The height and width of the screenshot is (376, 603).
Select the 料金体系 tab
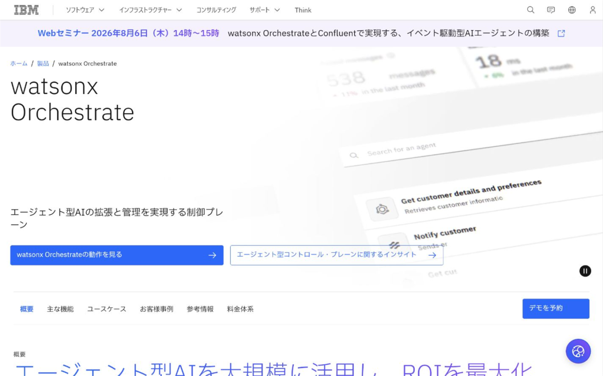tap(240, 309)
